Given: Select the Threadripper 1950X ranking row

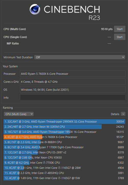Looking at the screenshot, I should tap(64, 132).
